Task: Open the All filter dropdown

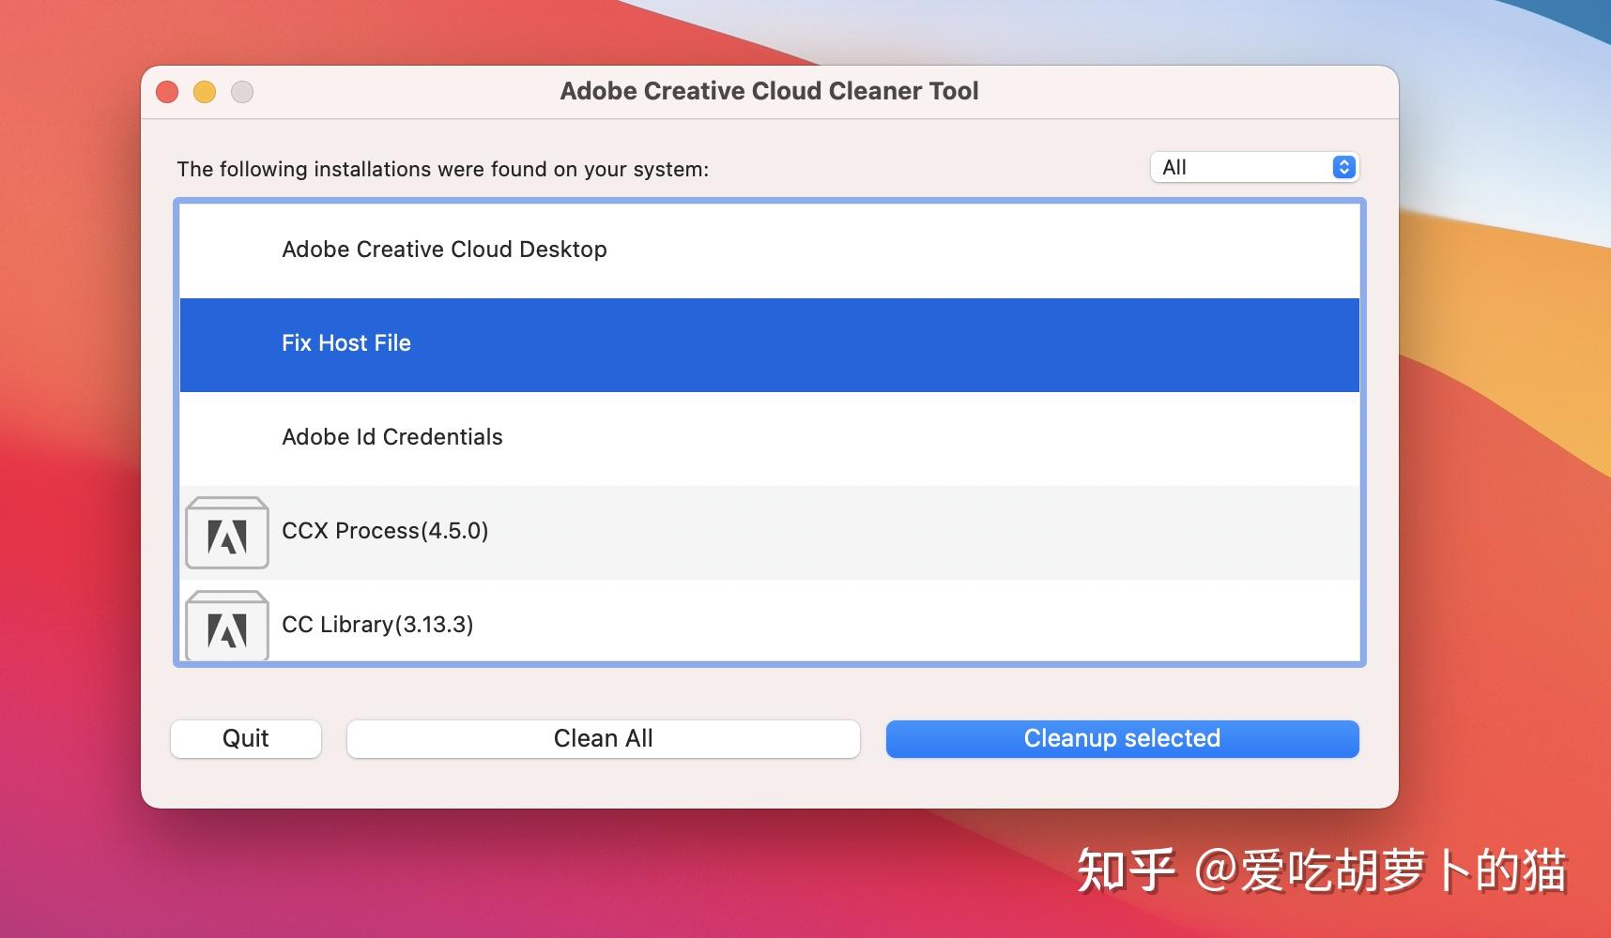Action: pyautogui.click(x=1253, y=167)
